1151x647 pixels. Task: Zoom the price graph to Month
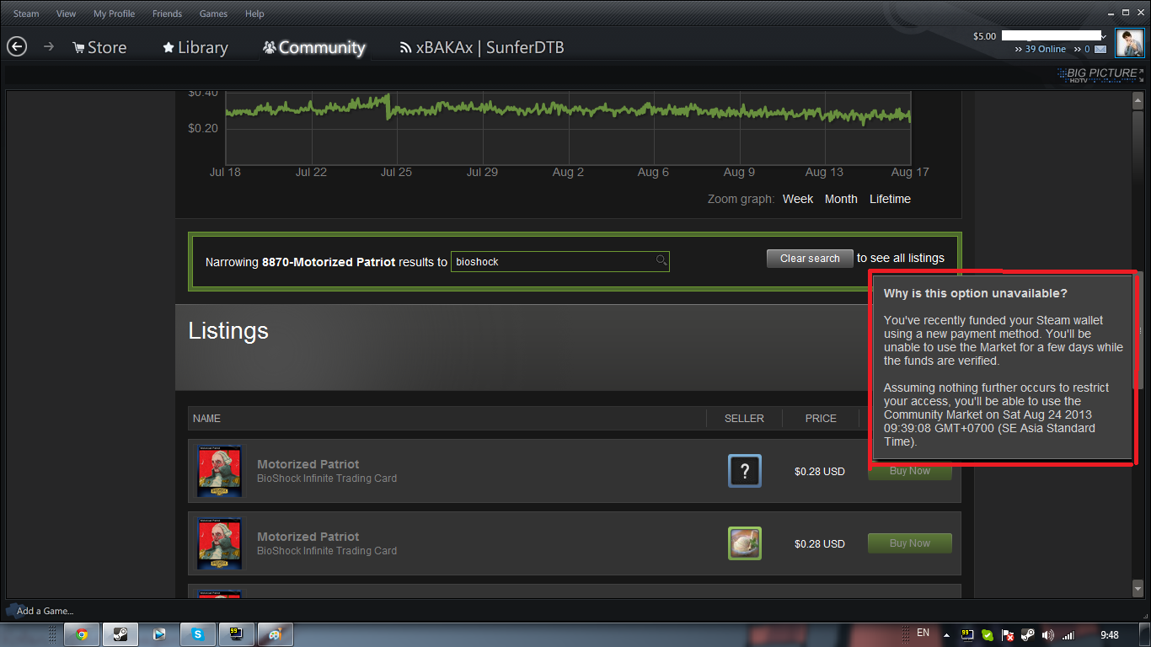pyautogui.click(x=841, y=199)
